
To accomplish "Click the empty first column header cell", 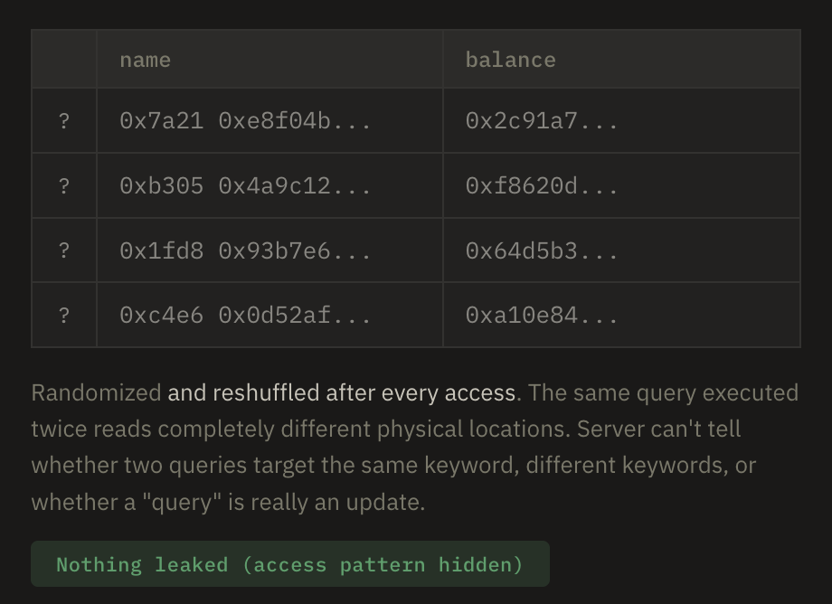I will tap(64, 60).
